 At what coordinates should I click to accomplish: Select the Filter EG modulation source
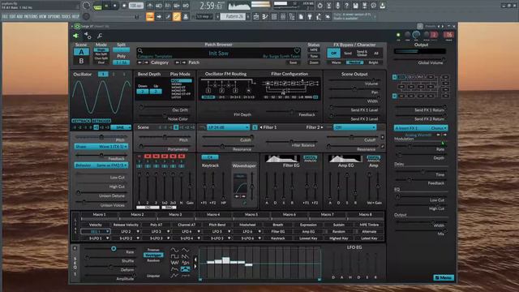click(x=278, y=231)
